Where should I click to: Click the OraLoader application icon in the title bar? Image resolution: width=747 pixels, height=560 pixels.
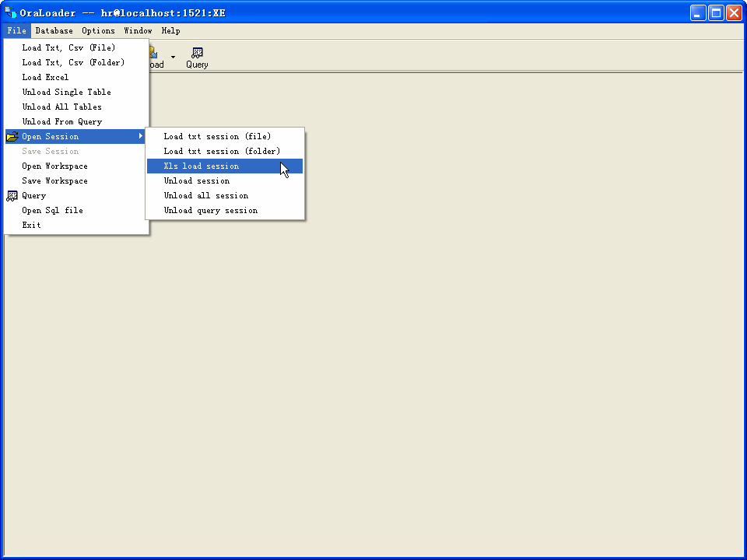[10, 12]
